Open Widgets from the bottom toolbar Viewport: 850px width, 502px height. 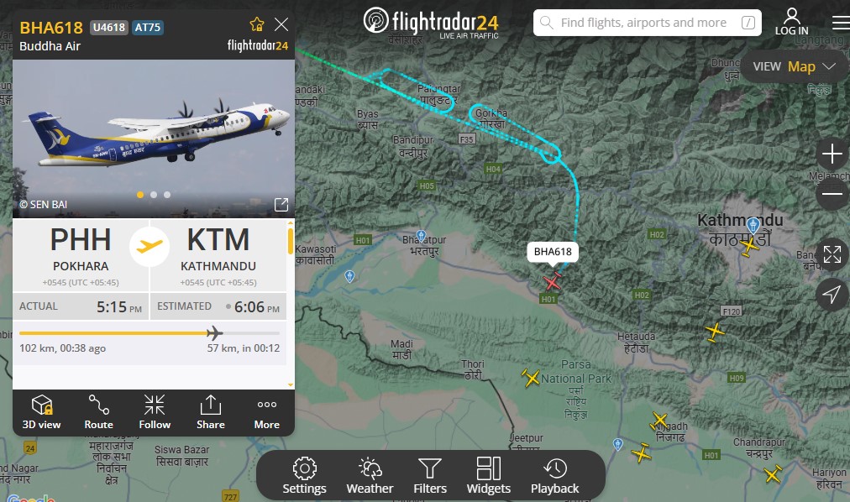489,475
